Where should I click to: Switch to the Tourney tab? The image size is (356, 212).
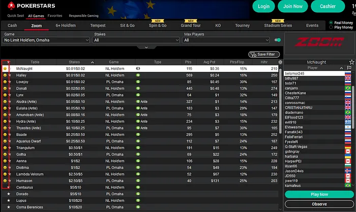(242, 25)
